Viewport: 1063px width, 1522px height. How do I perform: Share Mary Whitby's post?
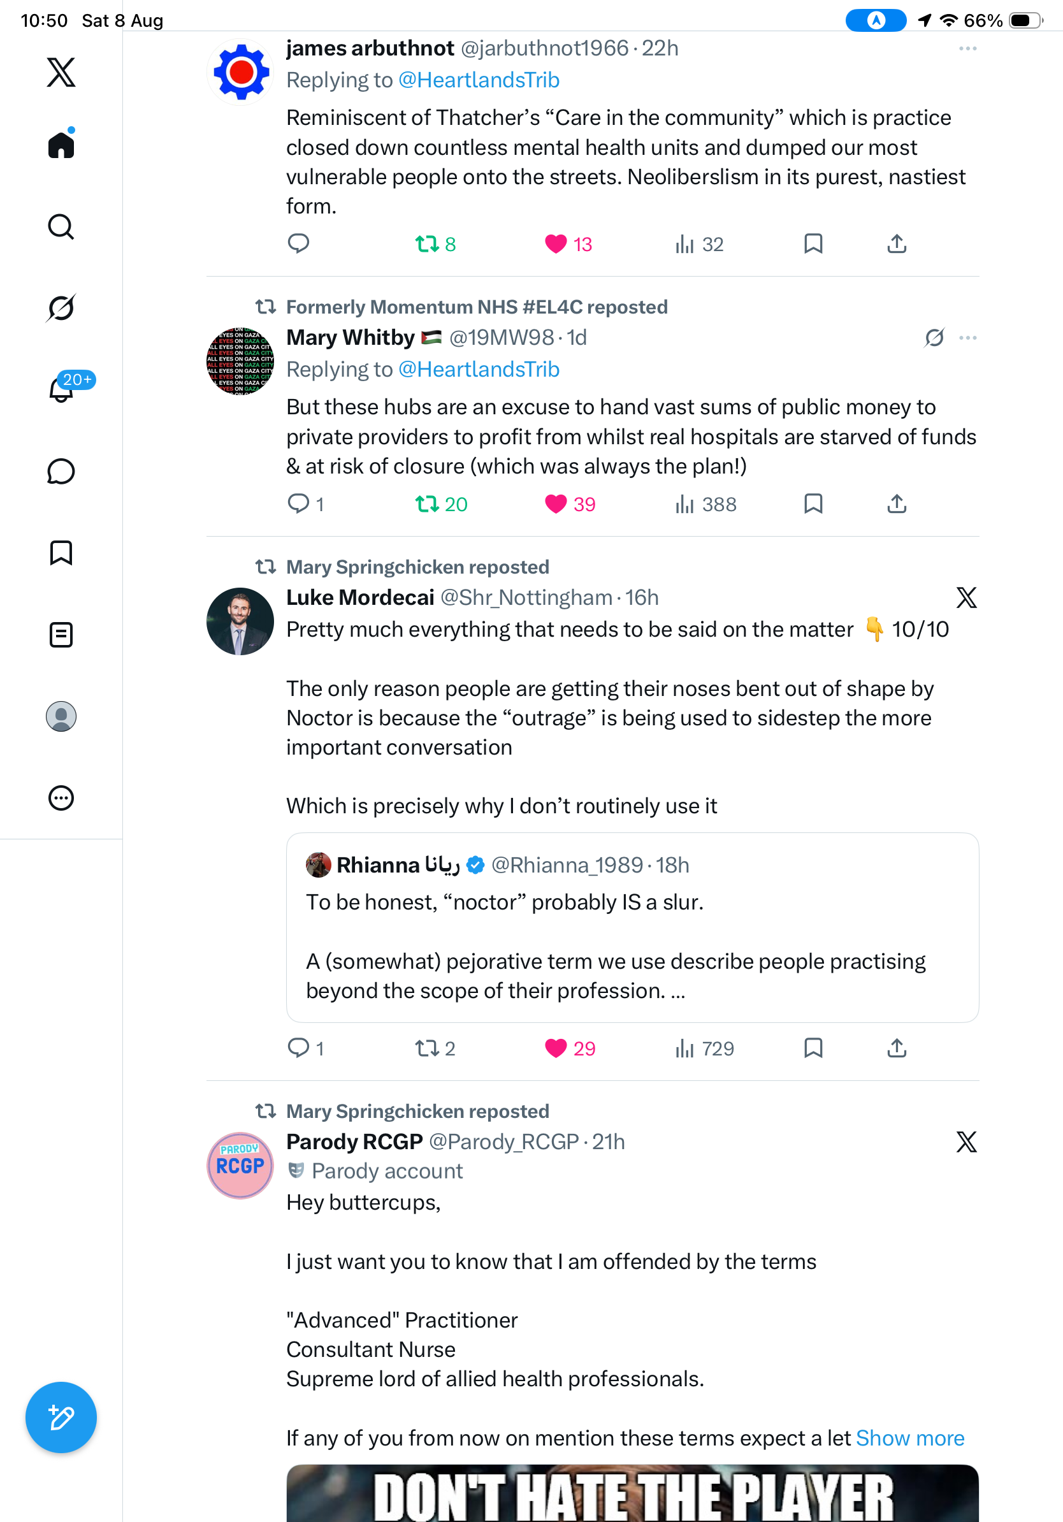click(897, 504)
